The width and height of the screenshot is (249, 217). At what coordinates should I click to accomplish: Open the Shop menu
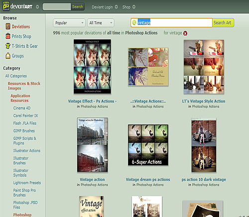126,7
